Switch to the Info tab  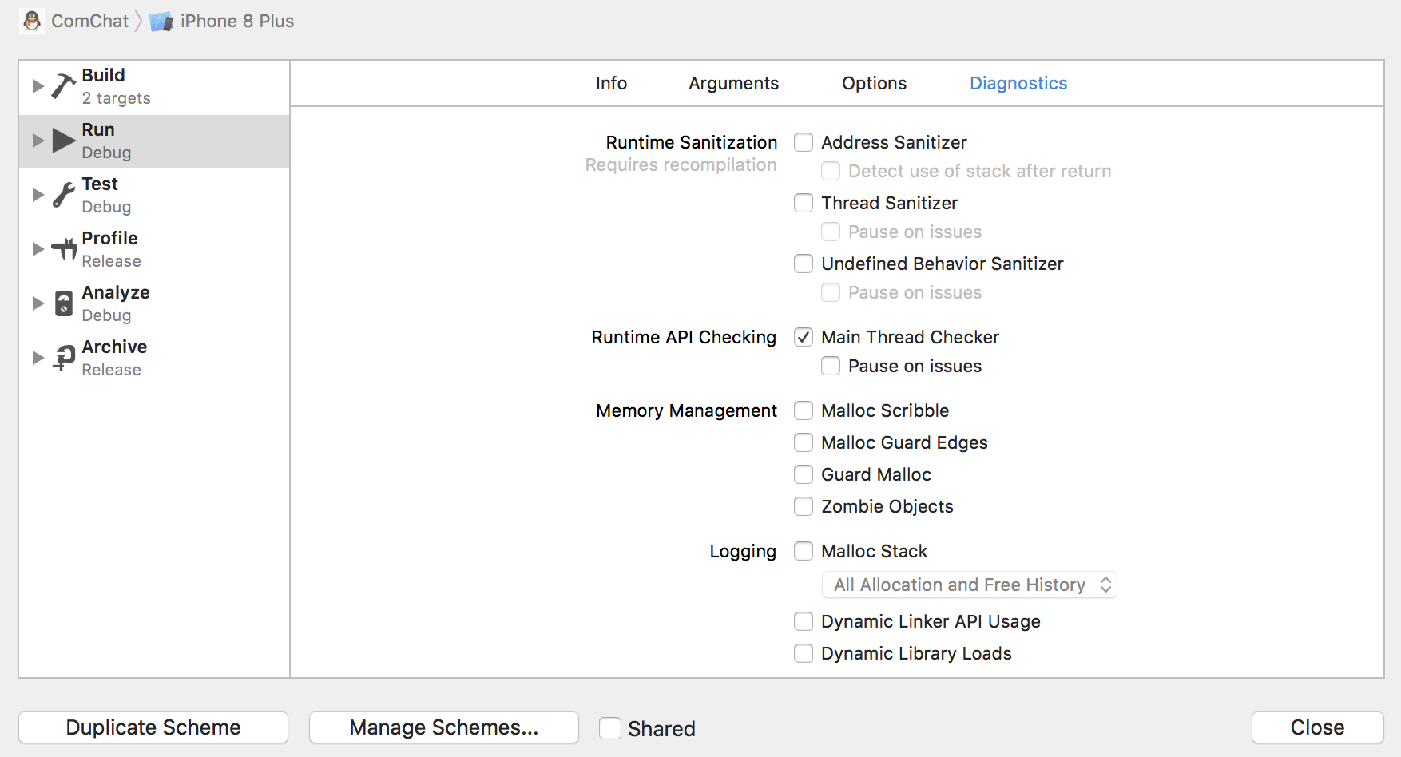coord(611,83)
